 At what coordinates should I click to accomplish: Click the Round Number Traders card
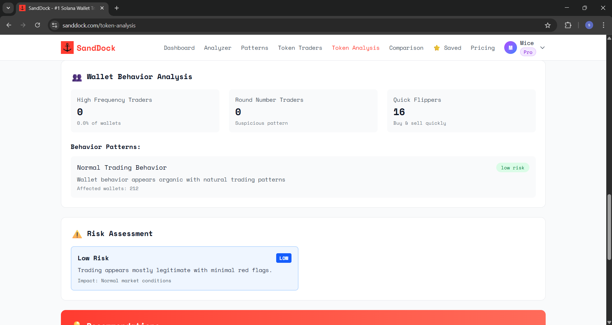303,111
